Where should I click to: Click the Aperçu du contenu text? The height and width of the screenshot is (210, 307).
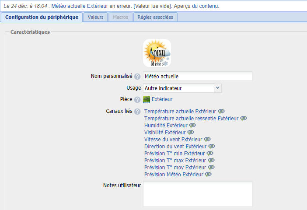[x=196, y=6]
